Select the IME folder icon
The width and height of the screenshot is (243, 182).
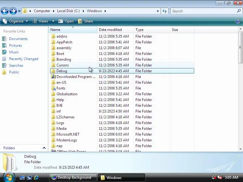point(53,105)
